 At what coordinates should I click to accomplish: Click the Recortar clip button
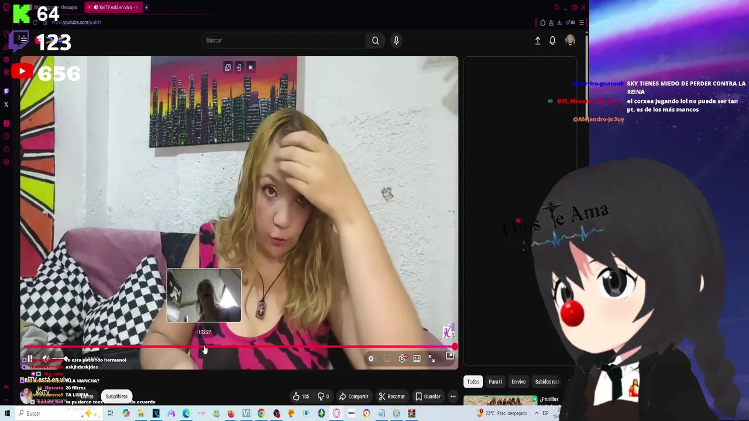coord(391,396)
